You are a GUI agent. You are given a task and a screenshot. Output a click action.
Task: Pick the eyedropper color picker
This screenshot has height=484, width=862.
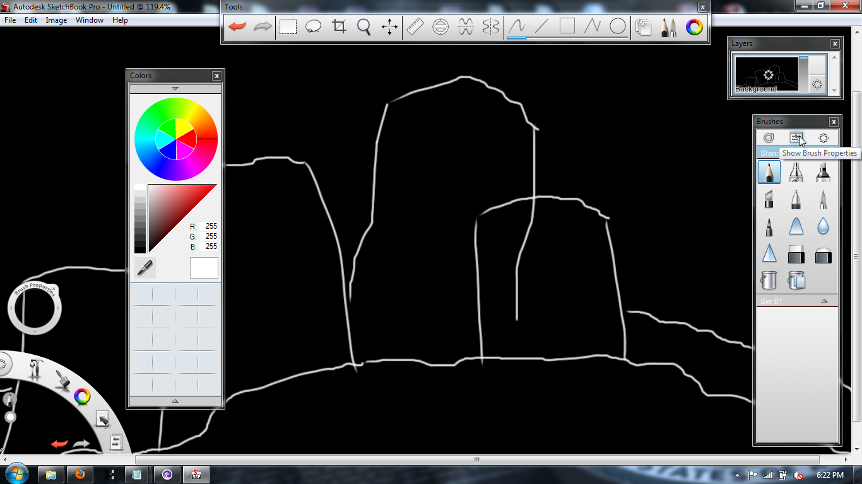point(145,268)
